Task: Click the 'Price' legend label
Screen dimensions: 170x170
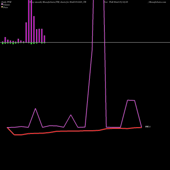Action: [x=5, y=7]
